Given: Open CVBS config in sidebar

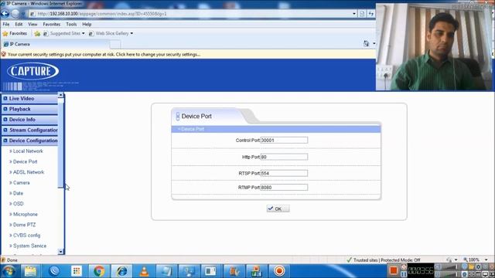Looking at the screenshot, I should click(x=26, y=236).
